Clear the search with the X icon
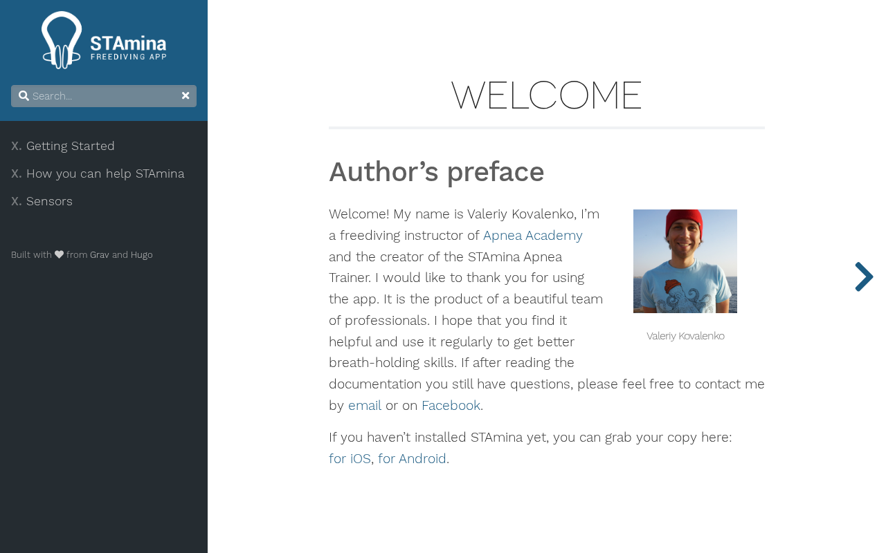 186,96
